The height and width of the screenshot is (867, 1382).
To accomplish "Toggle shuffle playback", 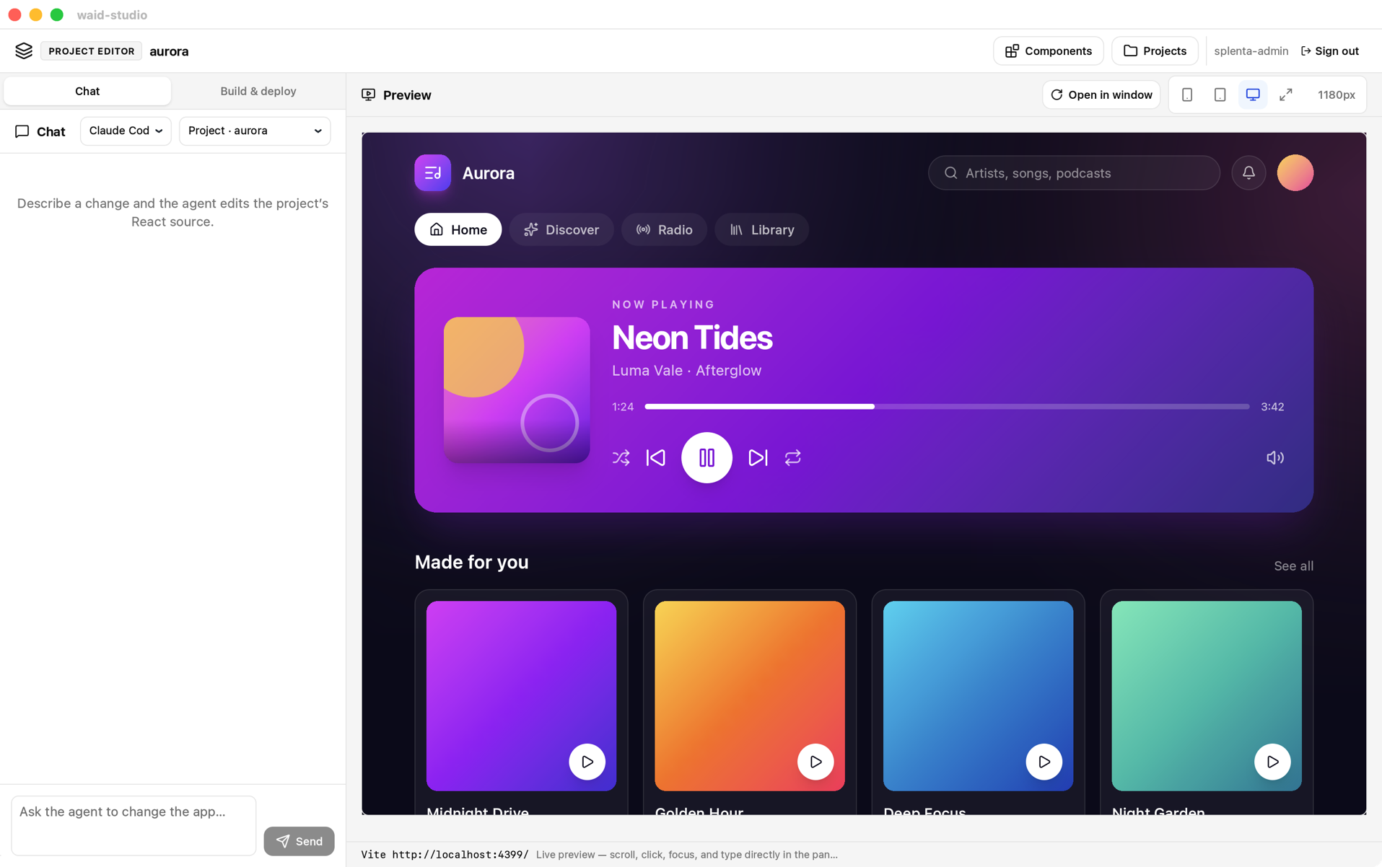I will pos(621,458).
